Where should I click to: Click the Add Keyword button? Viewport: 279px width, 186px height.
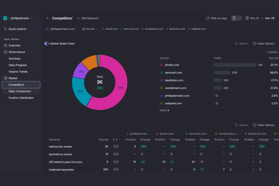(88, 18)
